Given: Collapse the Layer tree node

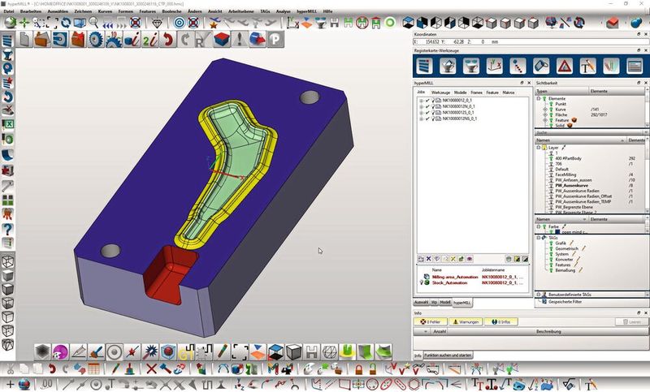Looking at the screenshot, I should [539, 148].
